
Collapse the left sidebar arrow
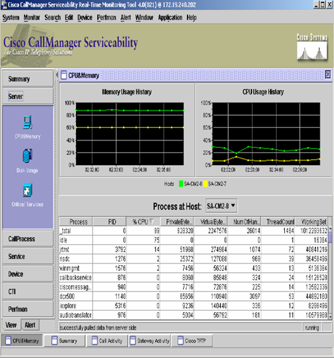[x=57, y=75]
